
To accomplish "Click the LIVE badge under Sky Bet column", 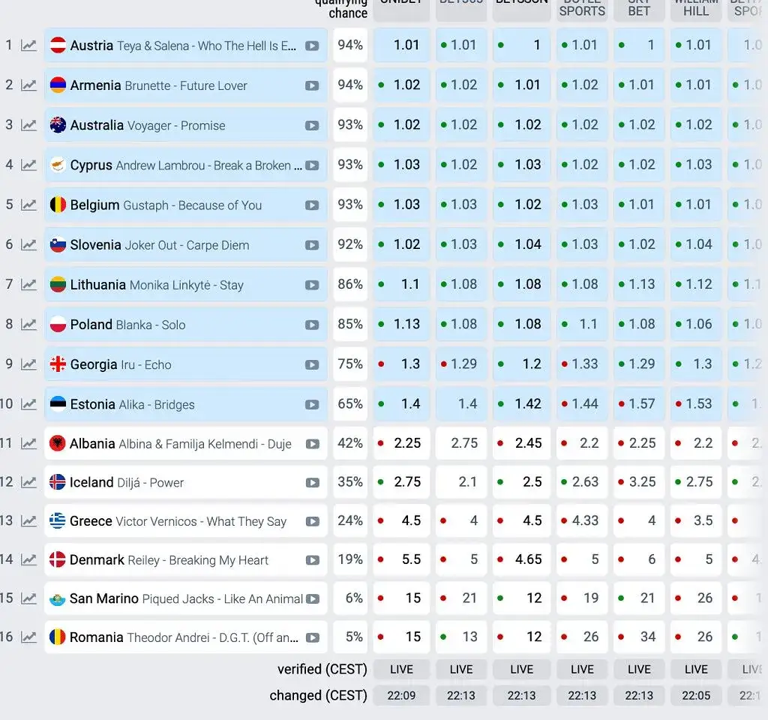I will [x=639, y=669].
